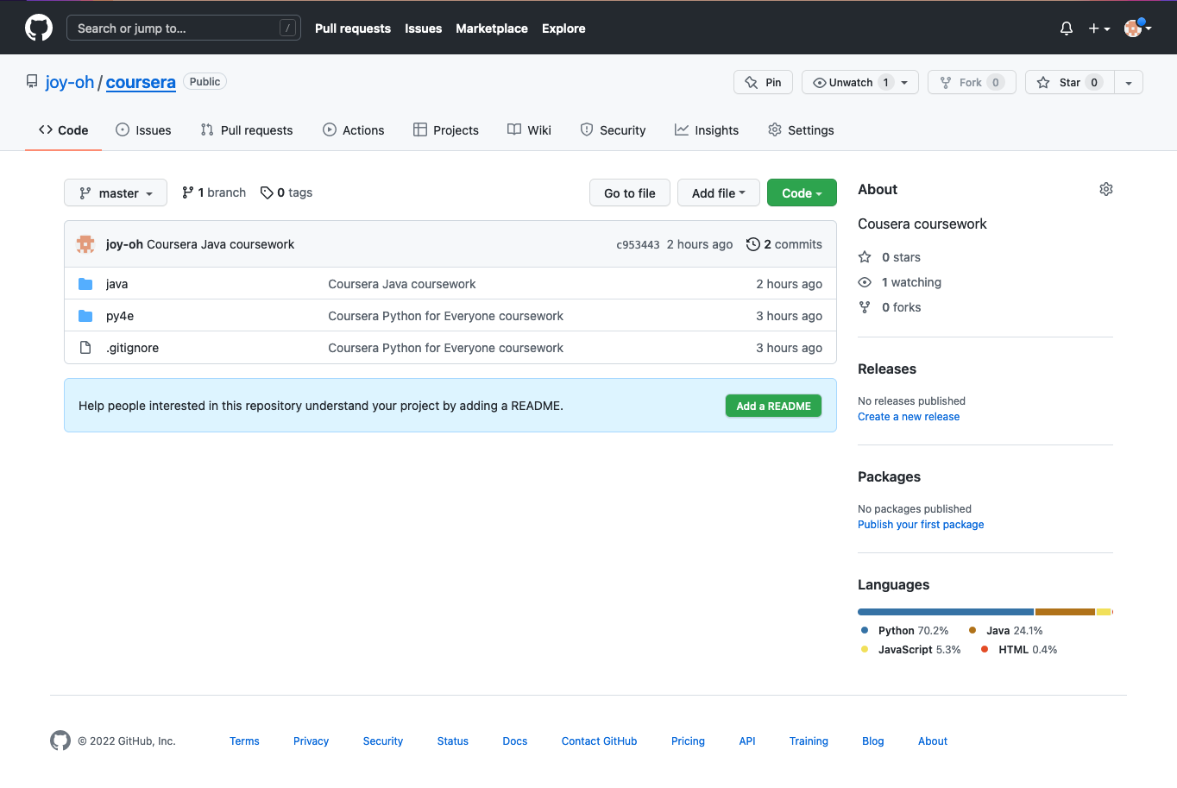1177x788 pixels.
Task: Open the Add file dropdown
Action: pos(718,193)
